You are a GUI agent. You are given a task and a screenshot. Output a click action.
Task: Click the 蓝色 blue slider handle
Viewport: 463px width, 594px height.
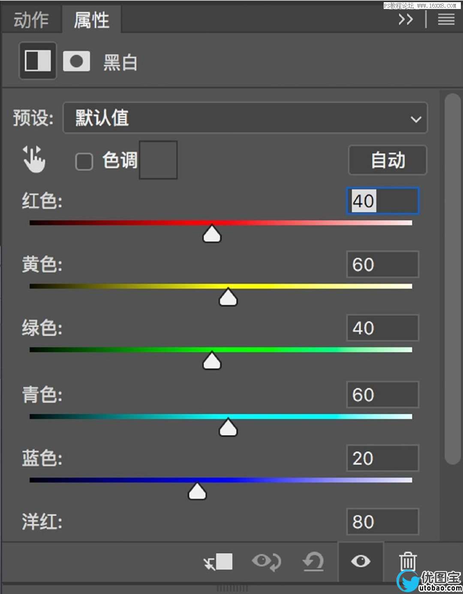[x=197, y=491]
